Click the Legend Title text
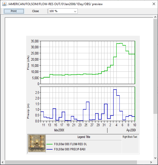This screenshot has width=158, height=165. pos(84,137)
